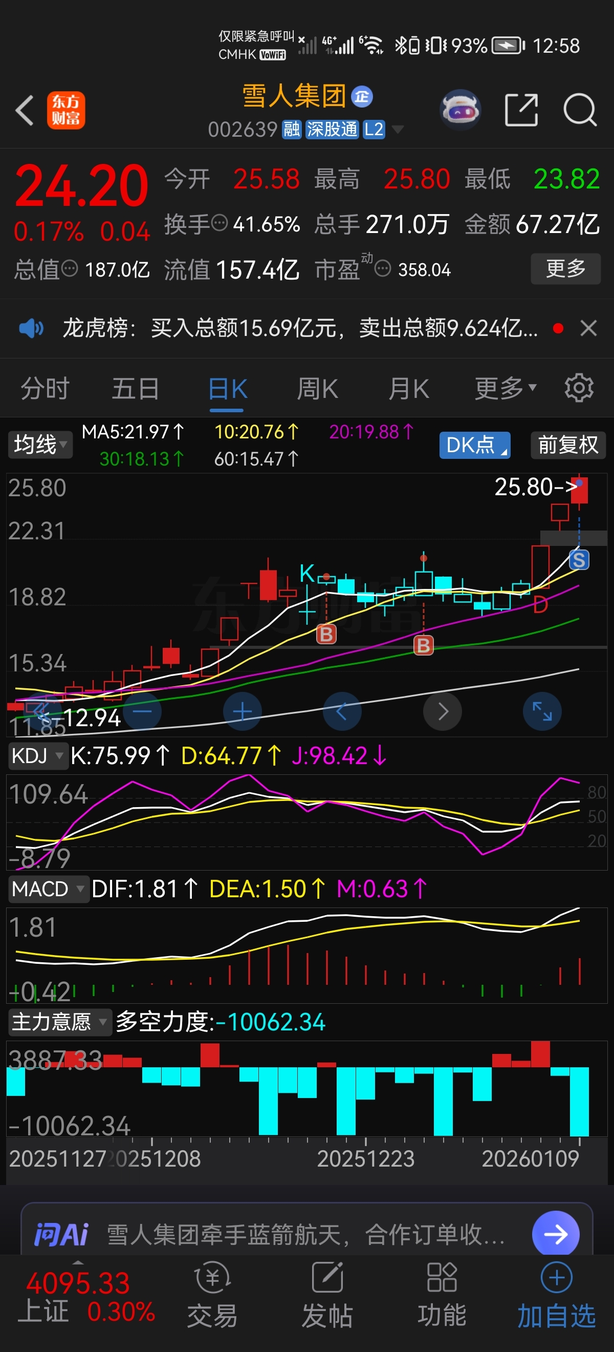Tap the 问Ai logo
Image resolution: width=614 pixels, height=1352 pixels.
click(x=61, y=1234)
